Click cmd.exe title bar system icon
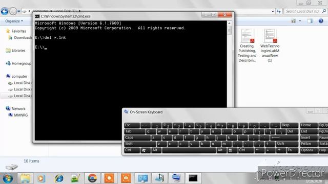This screenshot has width=328, height=184. tap(37, 16)
